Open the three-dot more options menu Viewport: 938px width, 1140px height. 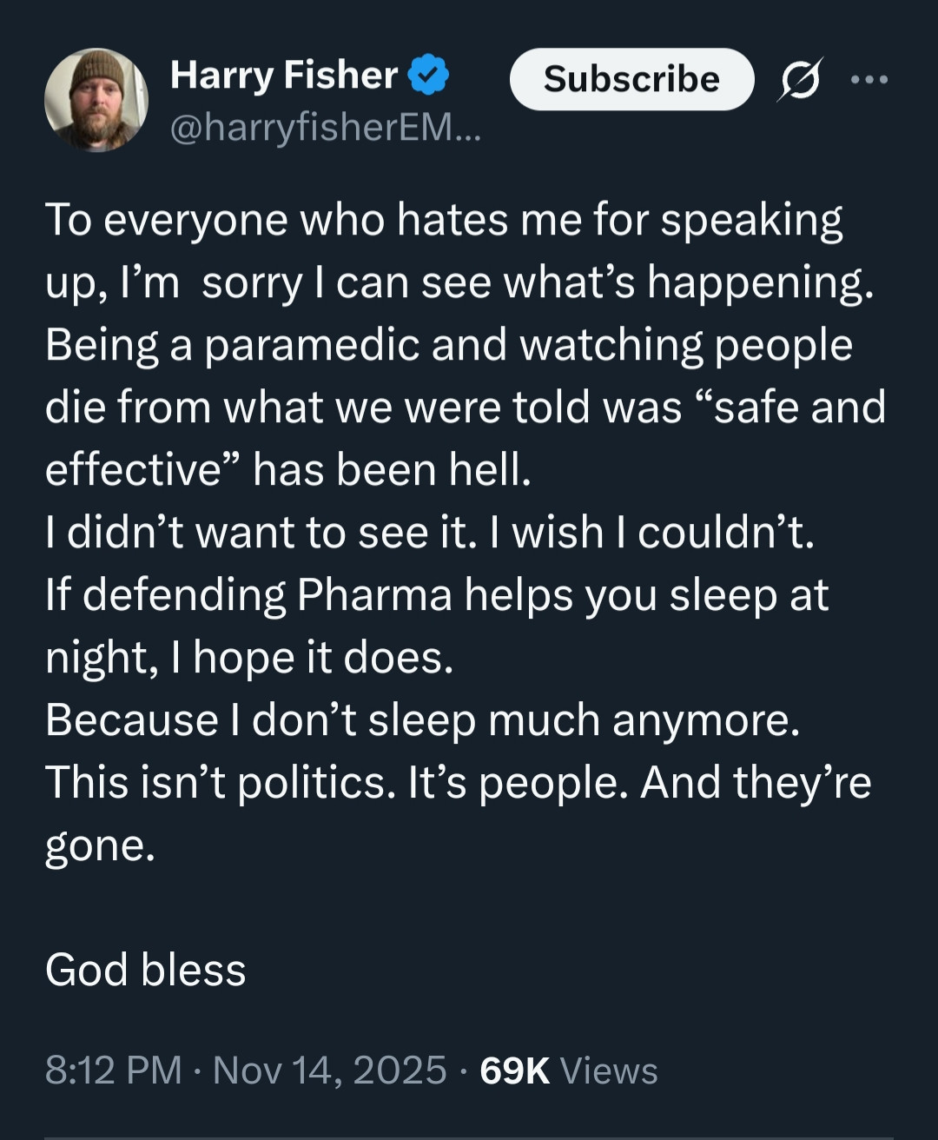[x=869, y=79]
